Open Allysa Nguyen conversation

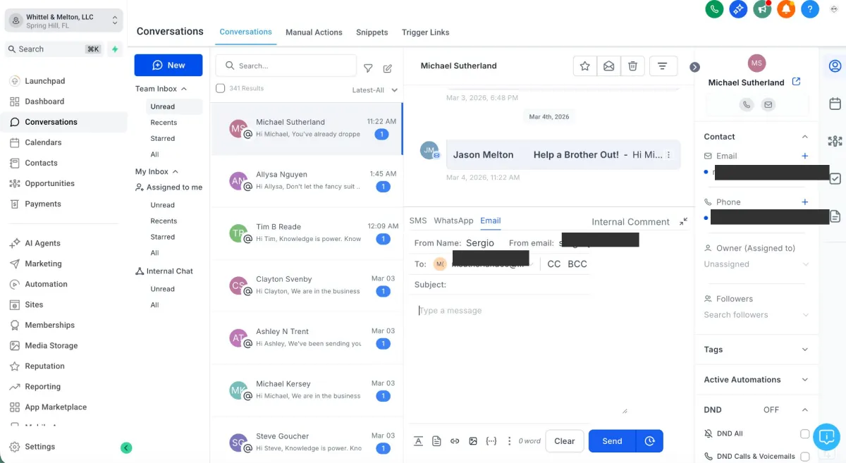click(x=307, y=180)
